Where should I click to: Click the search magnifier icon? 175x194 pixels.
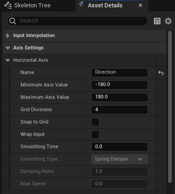click(x=13, y=21)
